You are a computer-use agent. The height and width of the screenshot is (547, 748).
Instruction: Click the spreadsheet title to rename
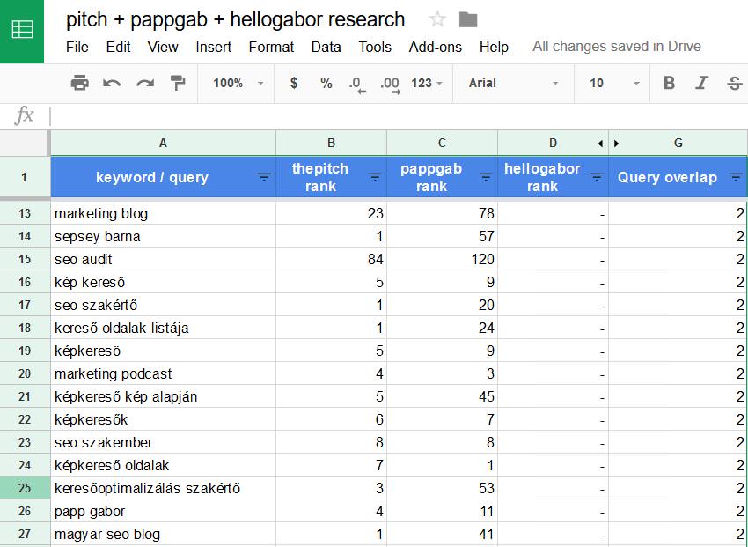click(x=235, y=19)
